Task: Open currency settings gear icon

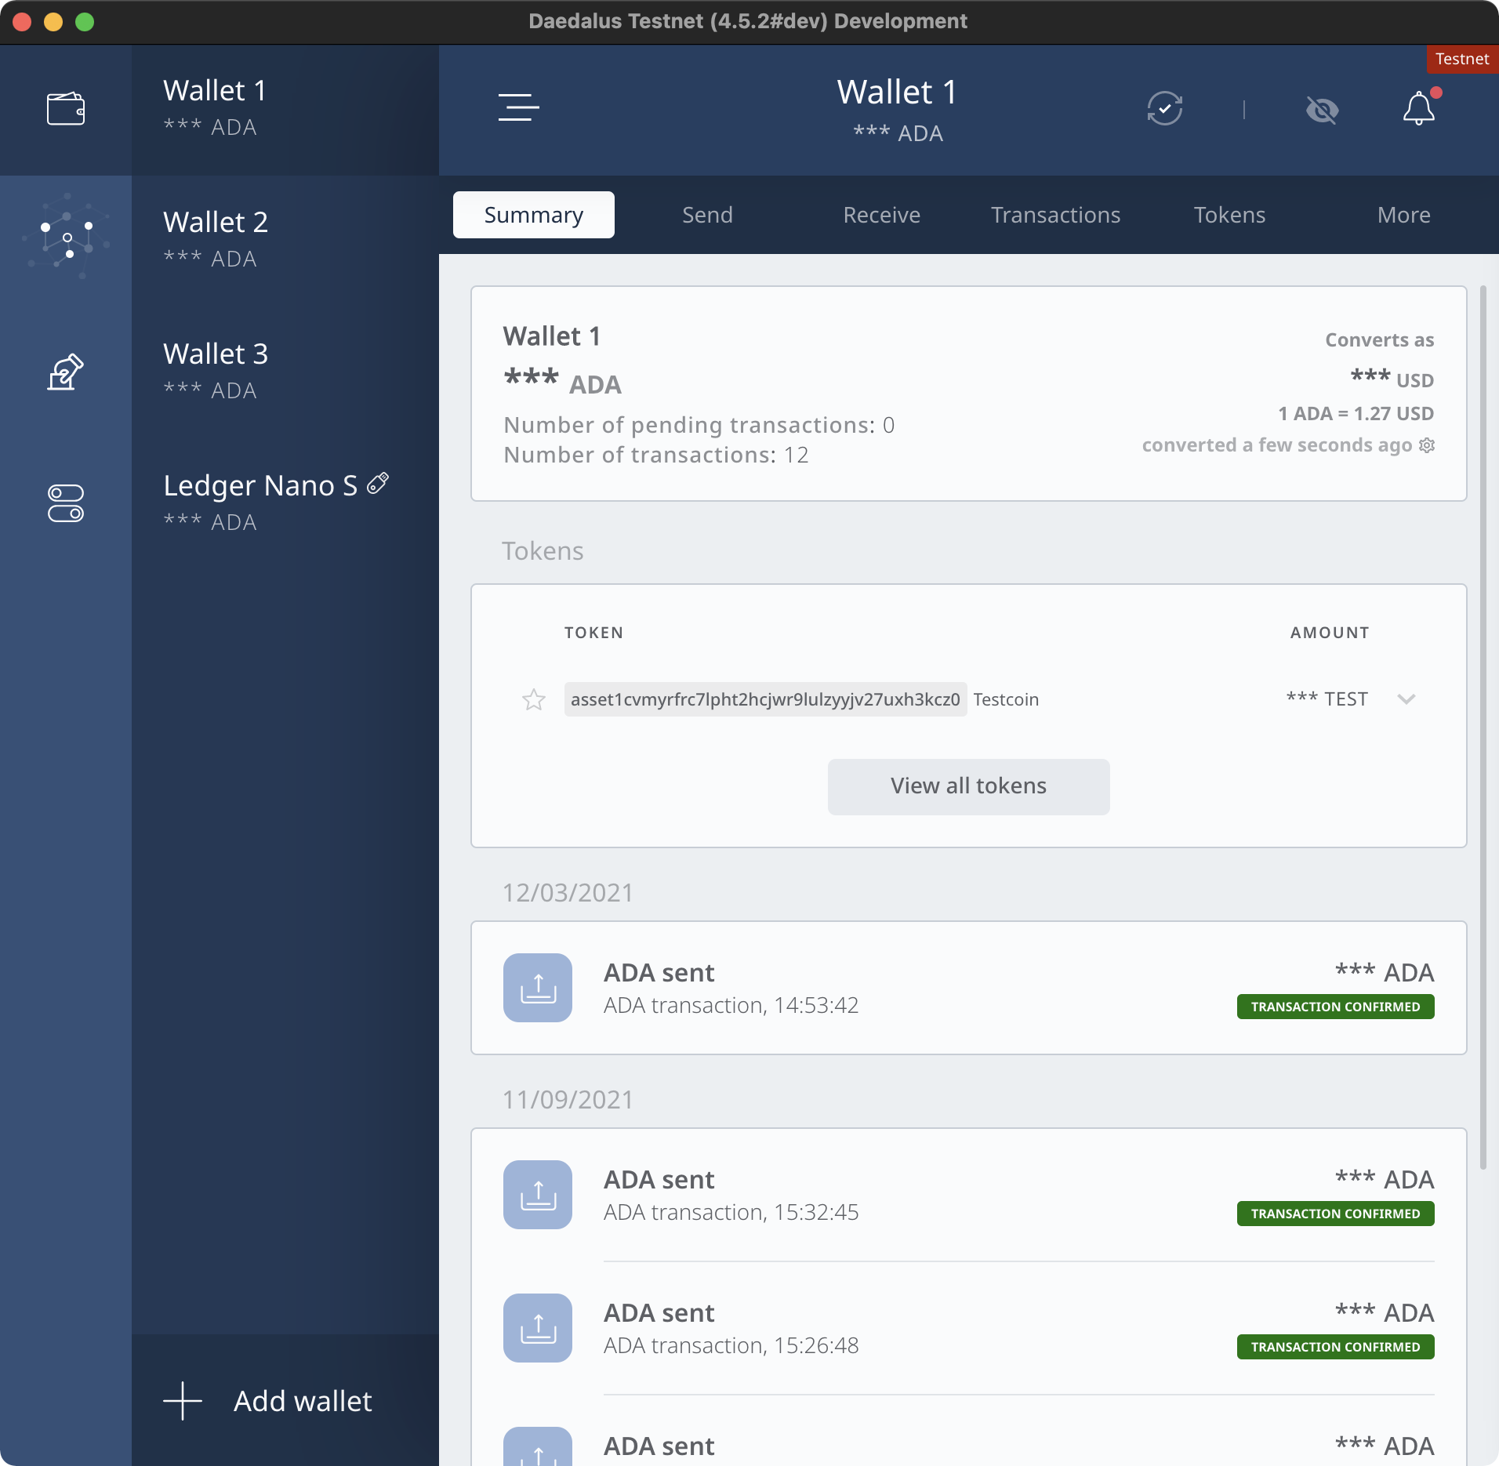Action: click(x=1427, y=445)
